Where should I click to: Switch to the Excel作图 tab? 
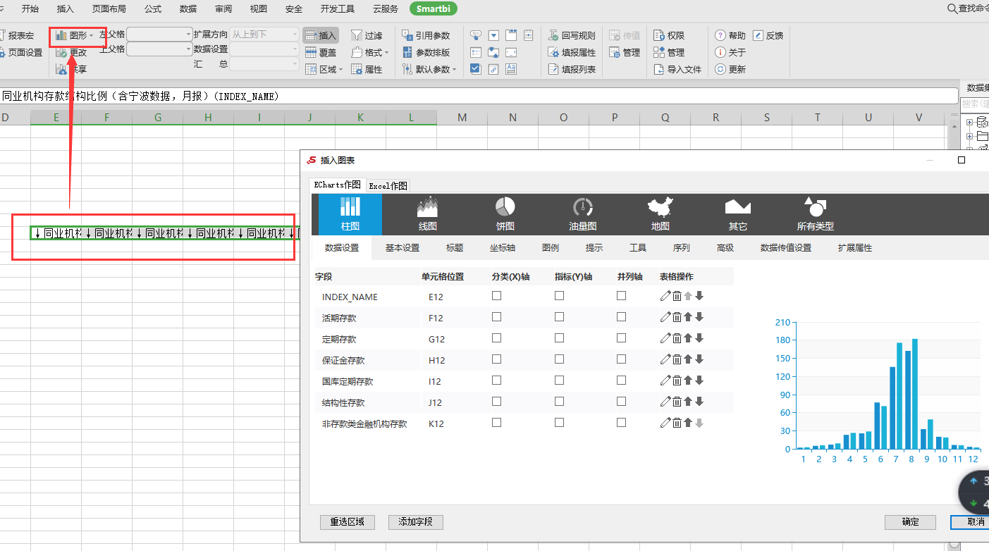(x=388, y=185)
